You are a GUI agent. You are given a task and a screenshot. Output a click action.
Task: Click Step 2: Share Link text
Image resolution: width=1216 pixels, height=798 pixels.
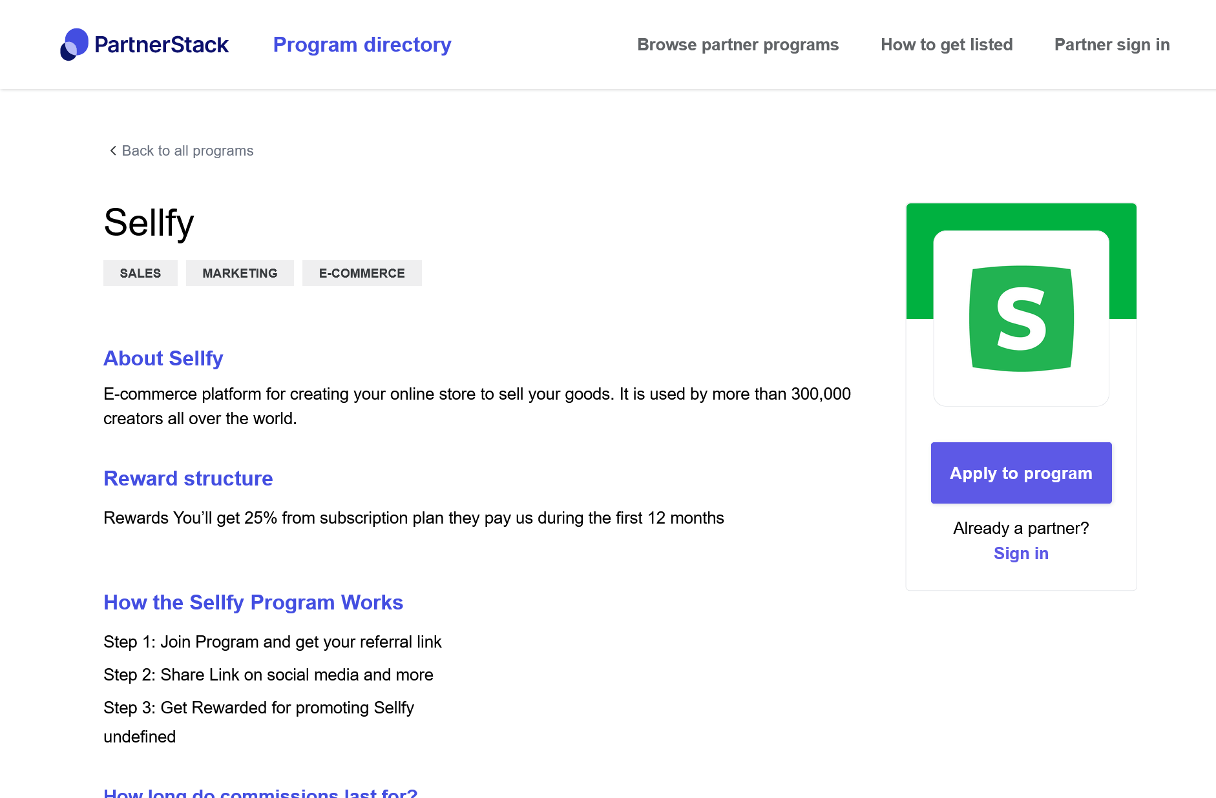(x=268, y=675)
